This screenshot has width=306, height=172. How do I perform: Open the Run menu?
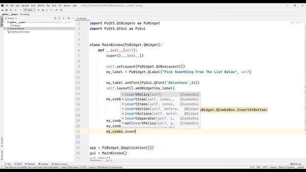click(48, 6)
